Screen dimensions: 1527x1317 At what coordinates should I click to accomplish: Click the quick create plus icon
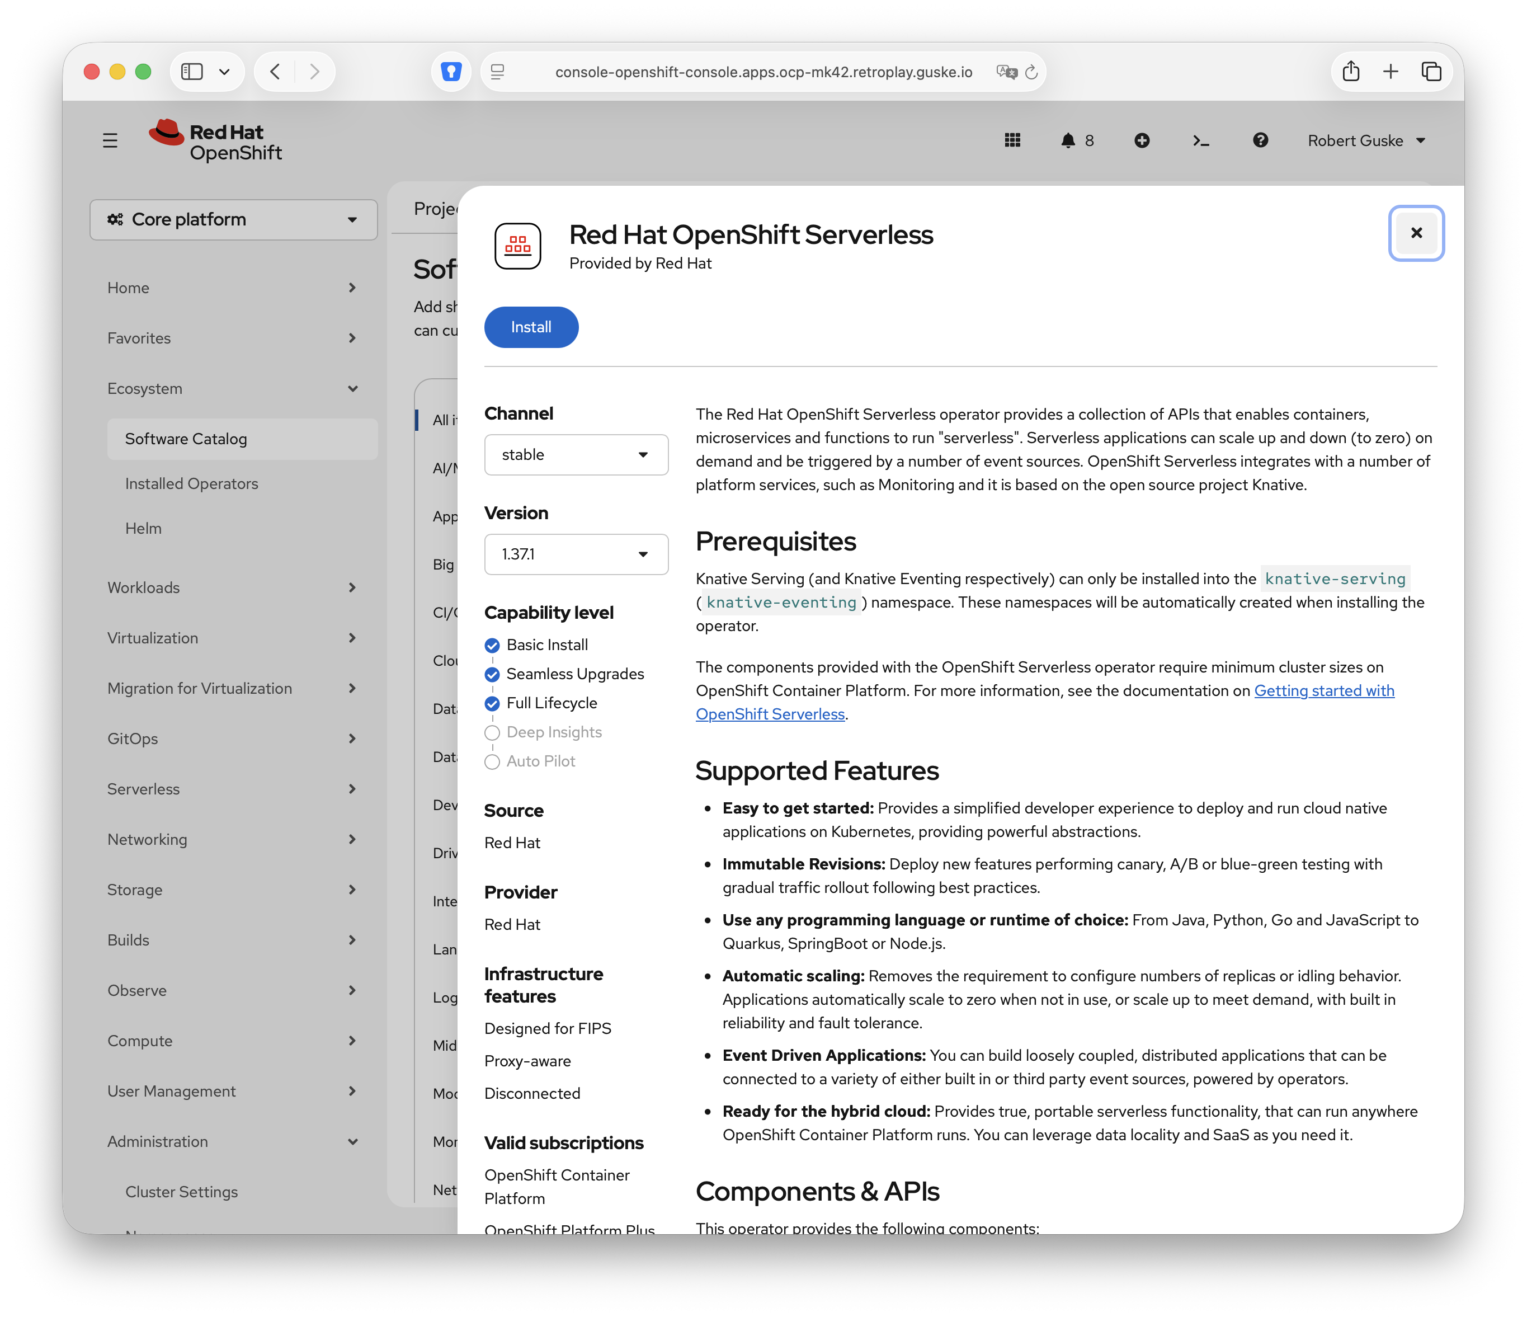(x=1142, y=140)
